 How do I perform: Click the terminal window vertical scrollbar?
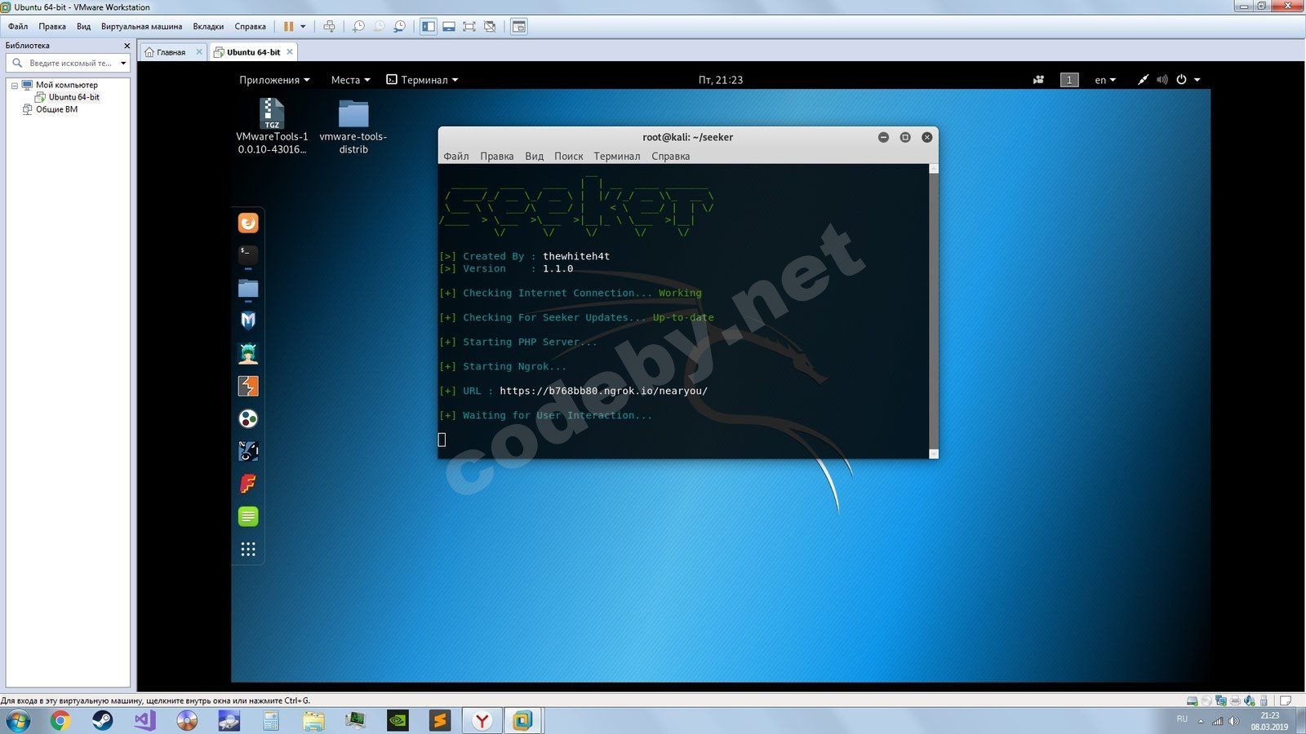(x=934, y=311)
